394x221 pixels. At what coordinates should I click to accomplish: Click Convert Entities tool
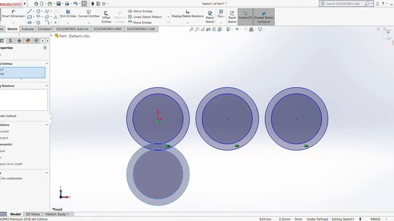89,14
